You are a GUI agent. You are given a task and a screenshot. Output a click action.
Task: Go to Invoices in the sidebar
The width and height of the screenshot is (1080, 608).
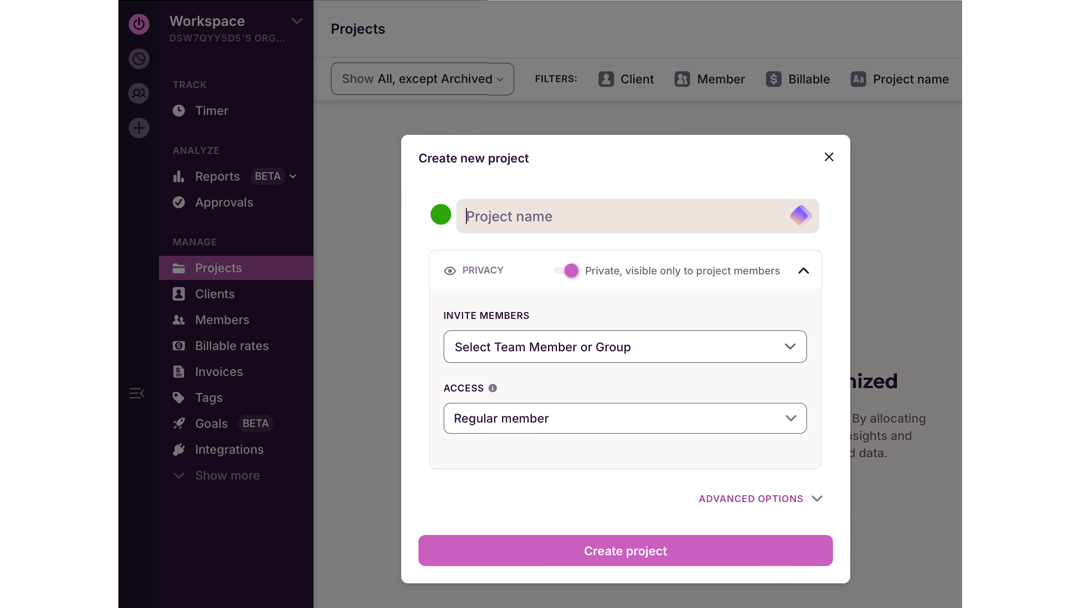coord(219,372)
